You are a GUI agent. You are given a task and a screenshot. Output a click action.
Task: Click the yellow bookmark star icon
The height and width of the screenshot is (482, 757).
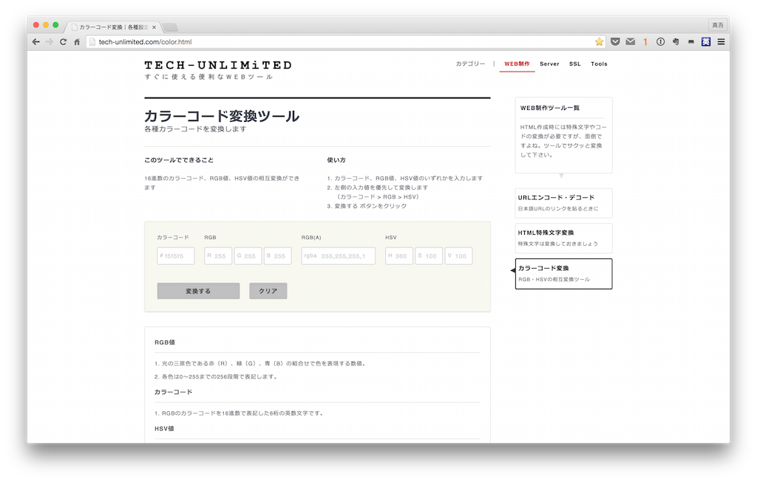point(600,42)
